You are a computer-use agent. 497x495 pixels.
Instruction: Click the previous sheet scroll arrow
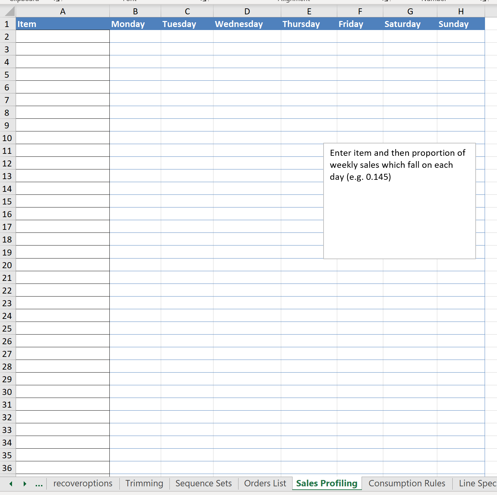tap(11, 484)
